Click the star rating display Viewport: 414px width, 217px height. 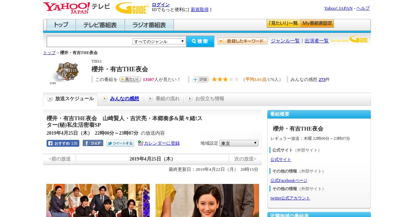coord(225,79)
